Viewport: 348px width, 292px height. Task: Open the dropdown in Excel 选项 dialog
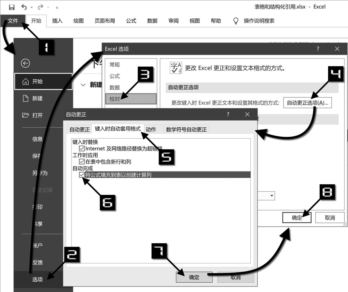click(272, 196)
